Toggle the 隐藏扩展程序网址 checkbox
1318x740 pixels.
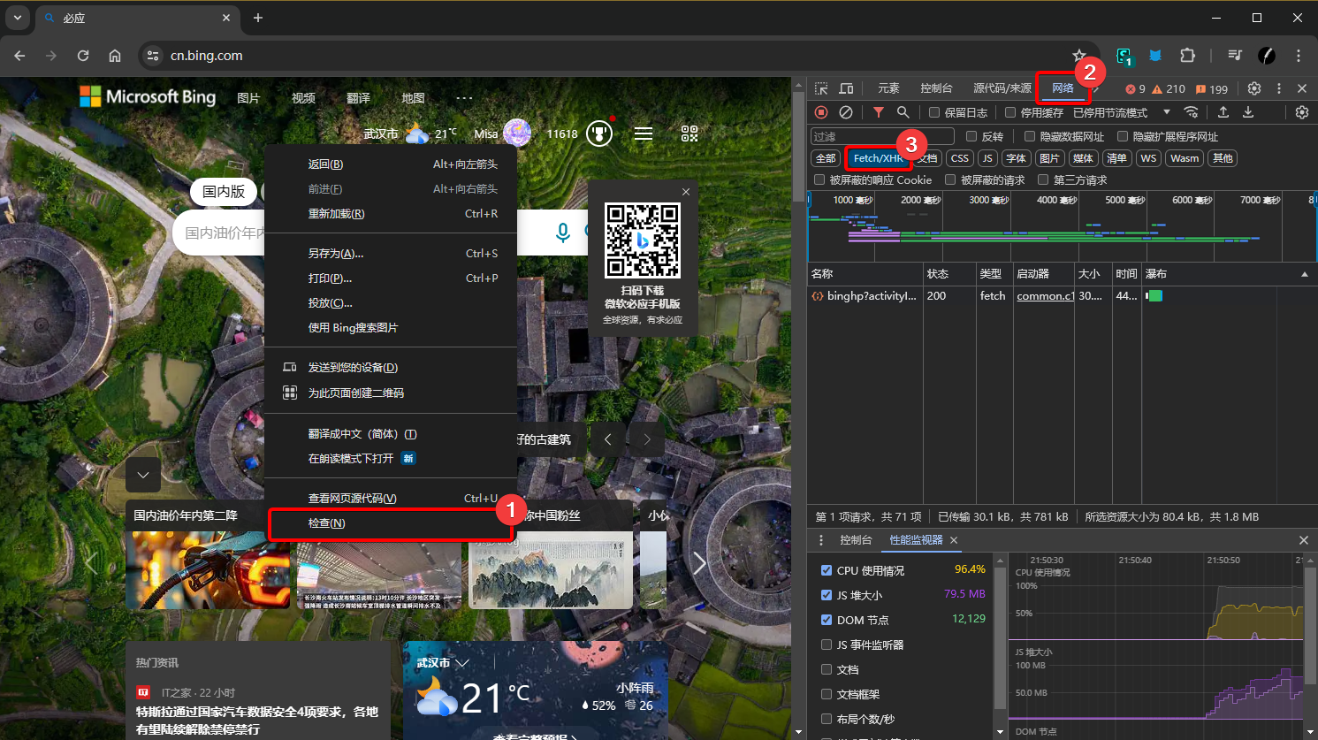pos(1123,136)
